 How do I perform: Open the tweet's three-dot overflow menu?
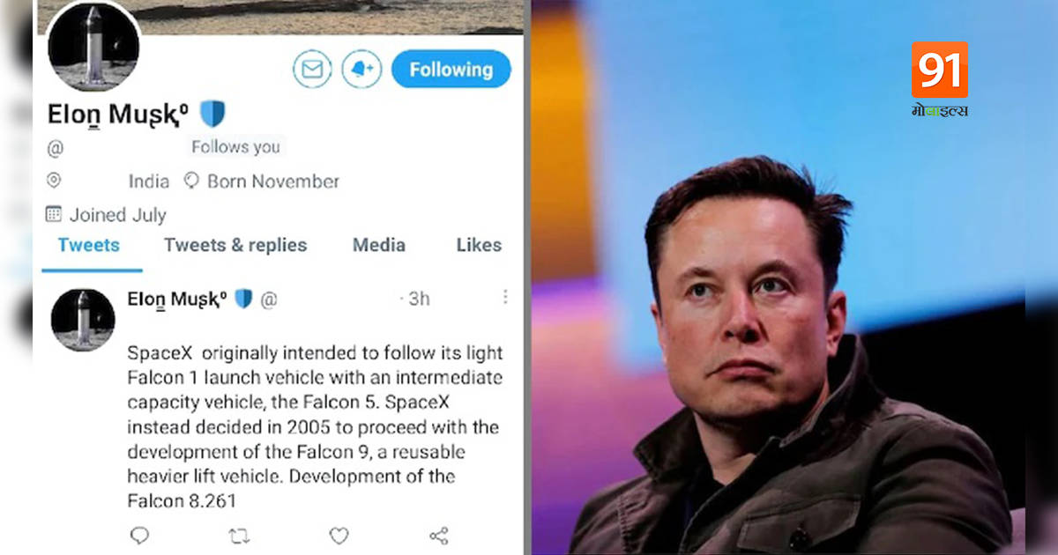505,299
